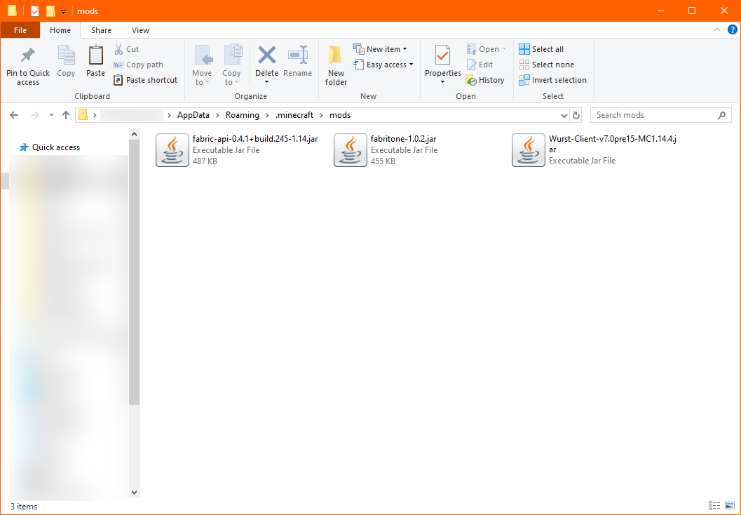Click the Delete X icon
741x515 pixels.
coord(266,55)
